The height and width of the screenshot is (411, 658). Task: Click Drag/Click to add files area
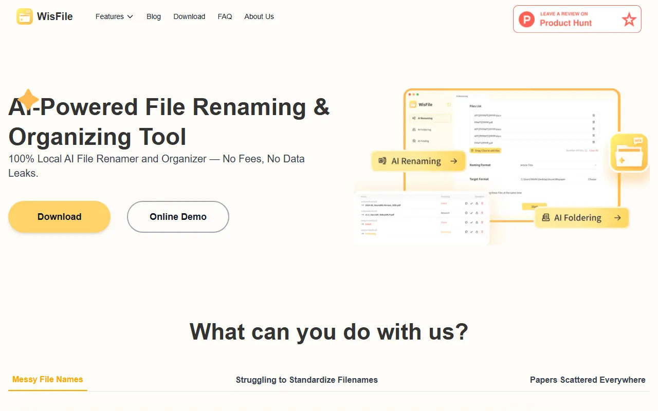pyautogui.click(x=485, y=151)
